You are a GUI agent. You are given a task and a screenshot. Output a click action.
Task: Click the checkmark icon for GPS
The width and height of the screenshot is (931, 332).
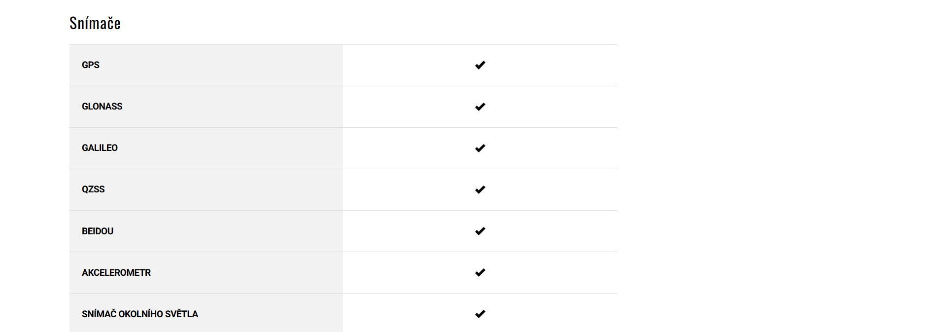pos(480,65)
